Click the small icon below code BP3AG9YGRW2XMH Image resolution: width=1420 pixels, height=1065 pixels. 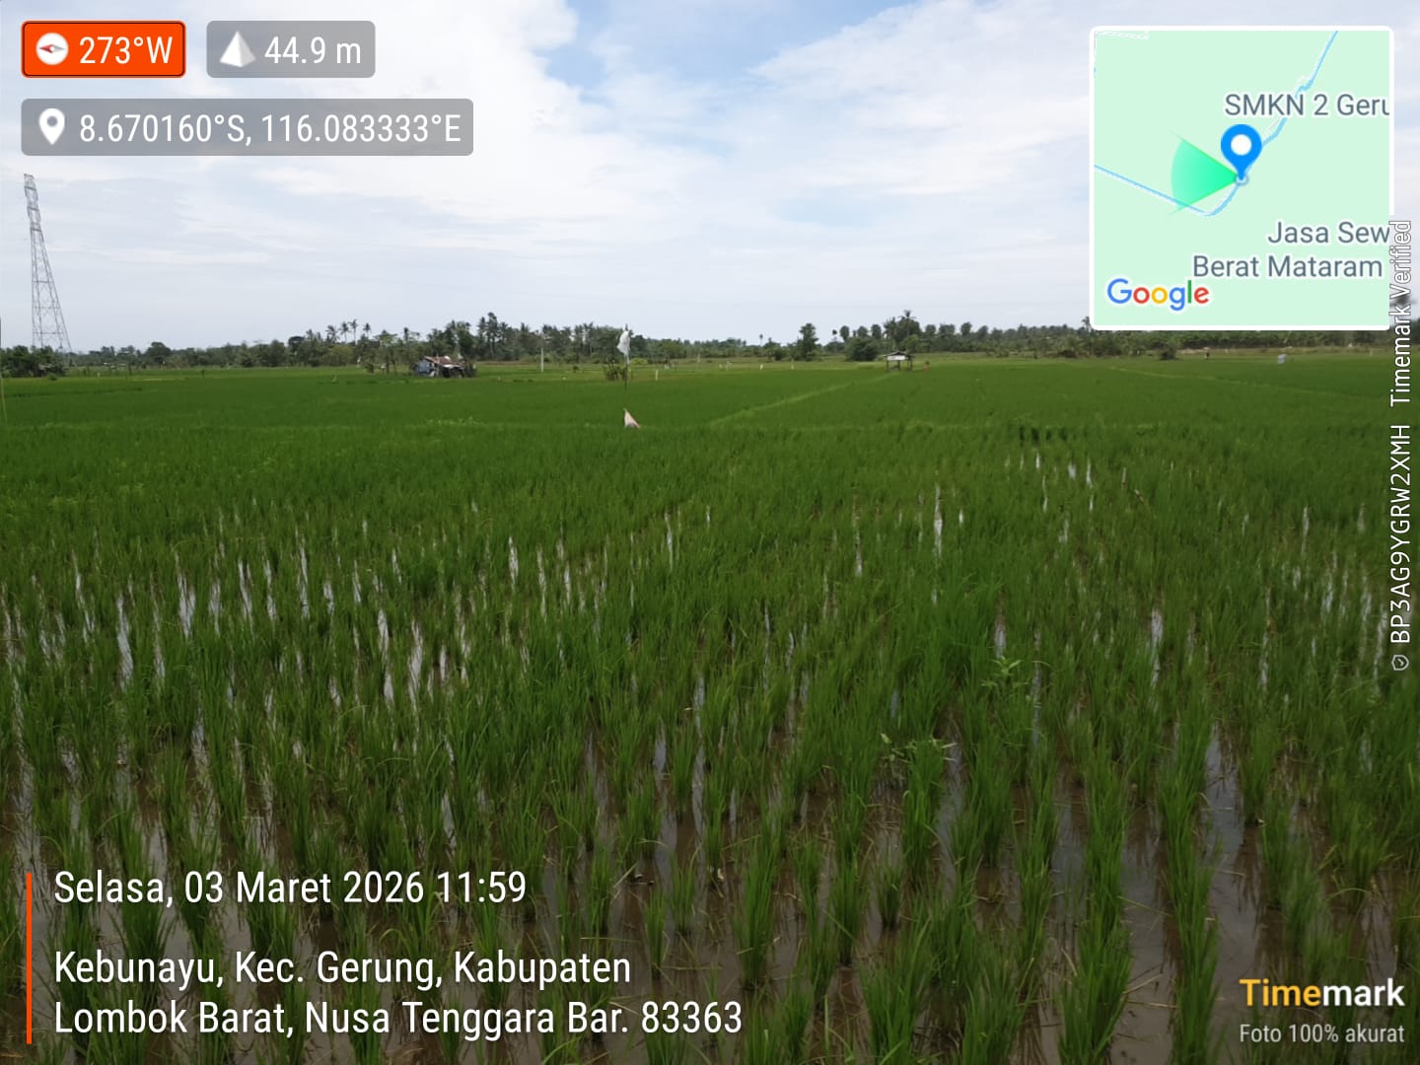point(1400,663)
